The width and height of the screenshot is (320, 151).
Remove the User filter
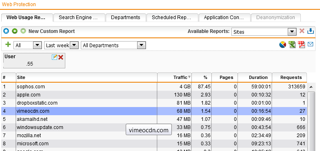pos(60,57)
